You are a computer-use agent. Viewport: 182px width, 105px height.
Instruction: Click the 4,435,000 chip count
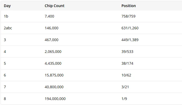[x=53, y=63]
